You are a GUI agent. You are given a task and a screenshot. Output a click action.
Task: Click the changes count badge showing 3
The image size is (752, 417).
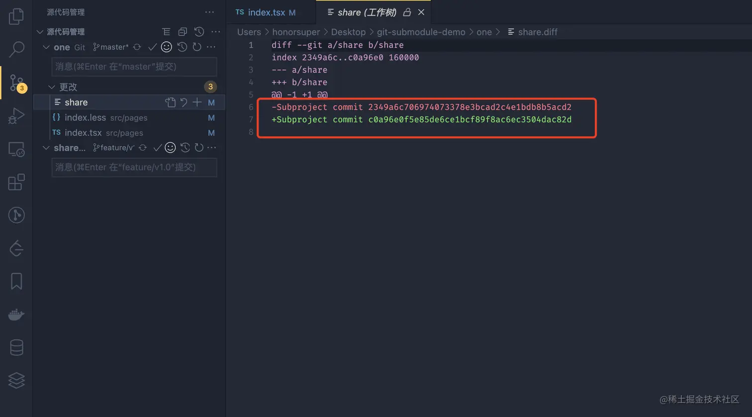pos(210,87)
